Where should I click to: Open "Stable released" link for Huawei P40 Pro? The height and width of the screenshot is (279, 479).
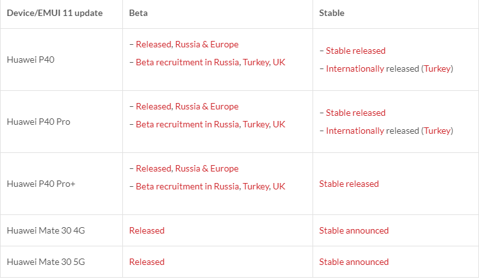click(356, 113)
